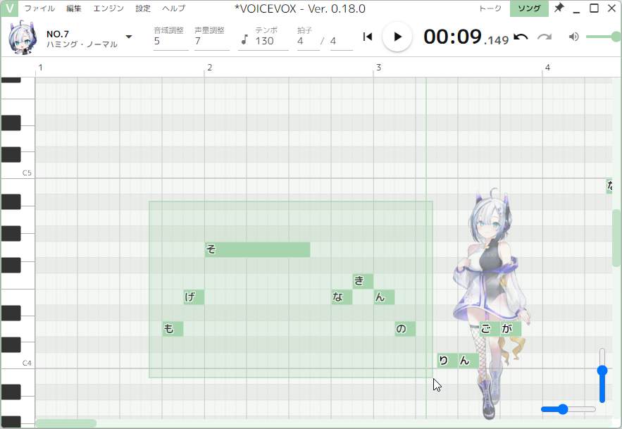Click the VOICEVOX logo icon

pos(10,8)
